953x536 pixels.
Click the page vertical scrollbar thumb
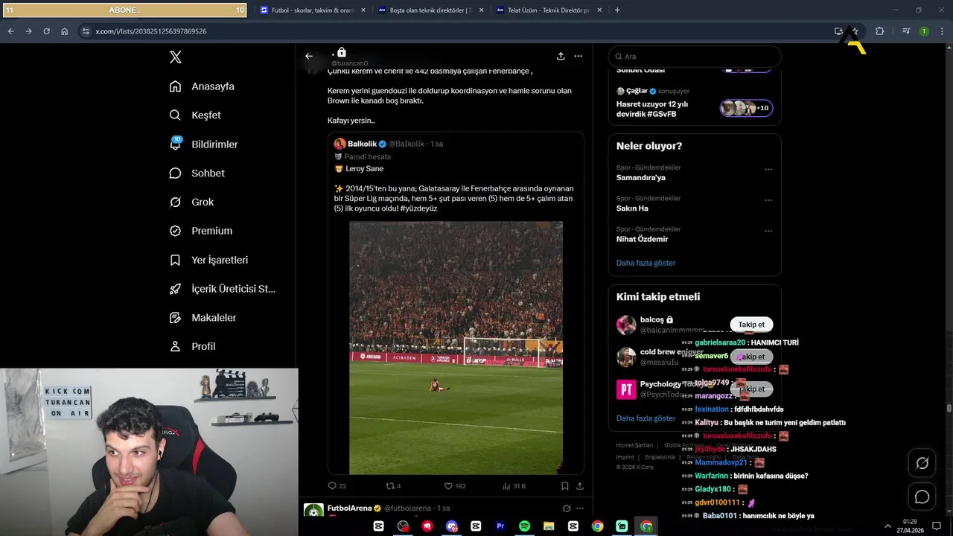[949, 408]
